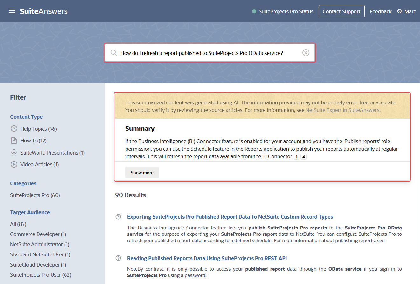Select Commerce Developer (1) audience filter
This screenshot has width=420, height=284.
coord(38,234)
